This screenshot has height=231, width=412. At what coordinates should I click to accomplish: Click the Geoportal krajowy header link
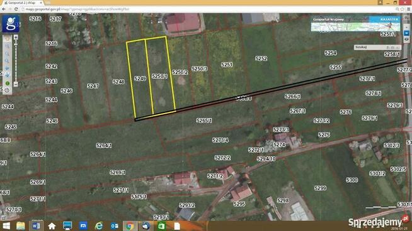(328, 19)
